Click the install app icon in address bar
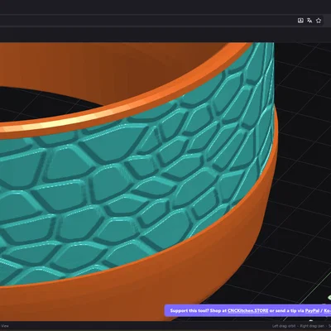Viewport: 331px width, 331px height. pyautogui.click(x=300, y=21)
